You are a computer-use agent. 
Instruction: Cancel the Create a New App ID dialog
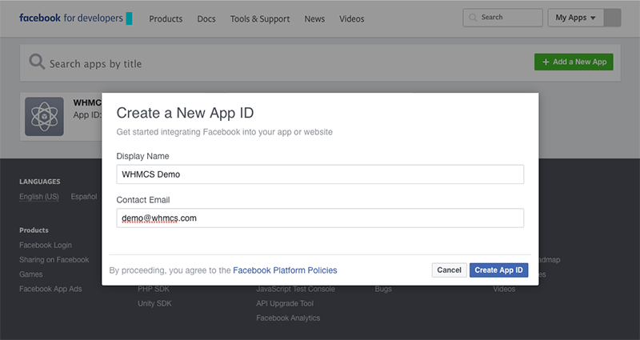449,270
